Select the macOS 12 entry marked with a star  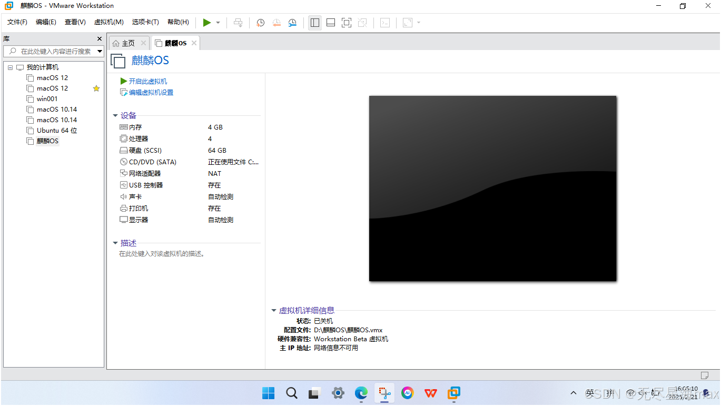click(x=52, y=88)
